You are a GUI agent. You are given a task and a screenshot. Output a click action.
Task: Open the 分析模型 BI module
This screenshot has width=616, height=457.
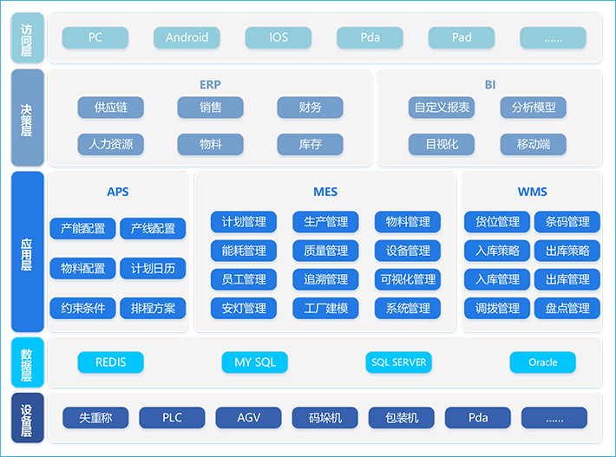click(x=533, y=108)
